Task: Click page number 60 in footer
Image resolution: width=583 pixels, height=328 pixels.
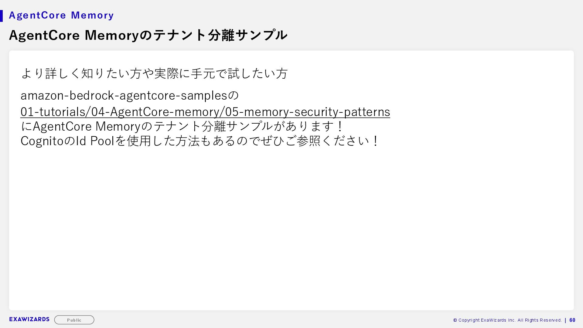Action: coord(572,320)
